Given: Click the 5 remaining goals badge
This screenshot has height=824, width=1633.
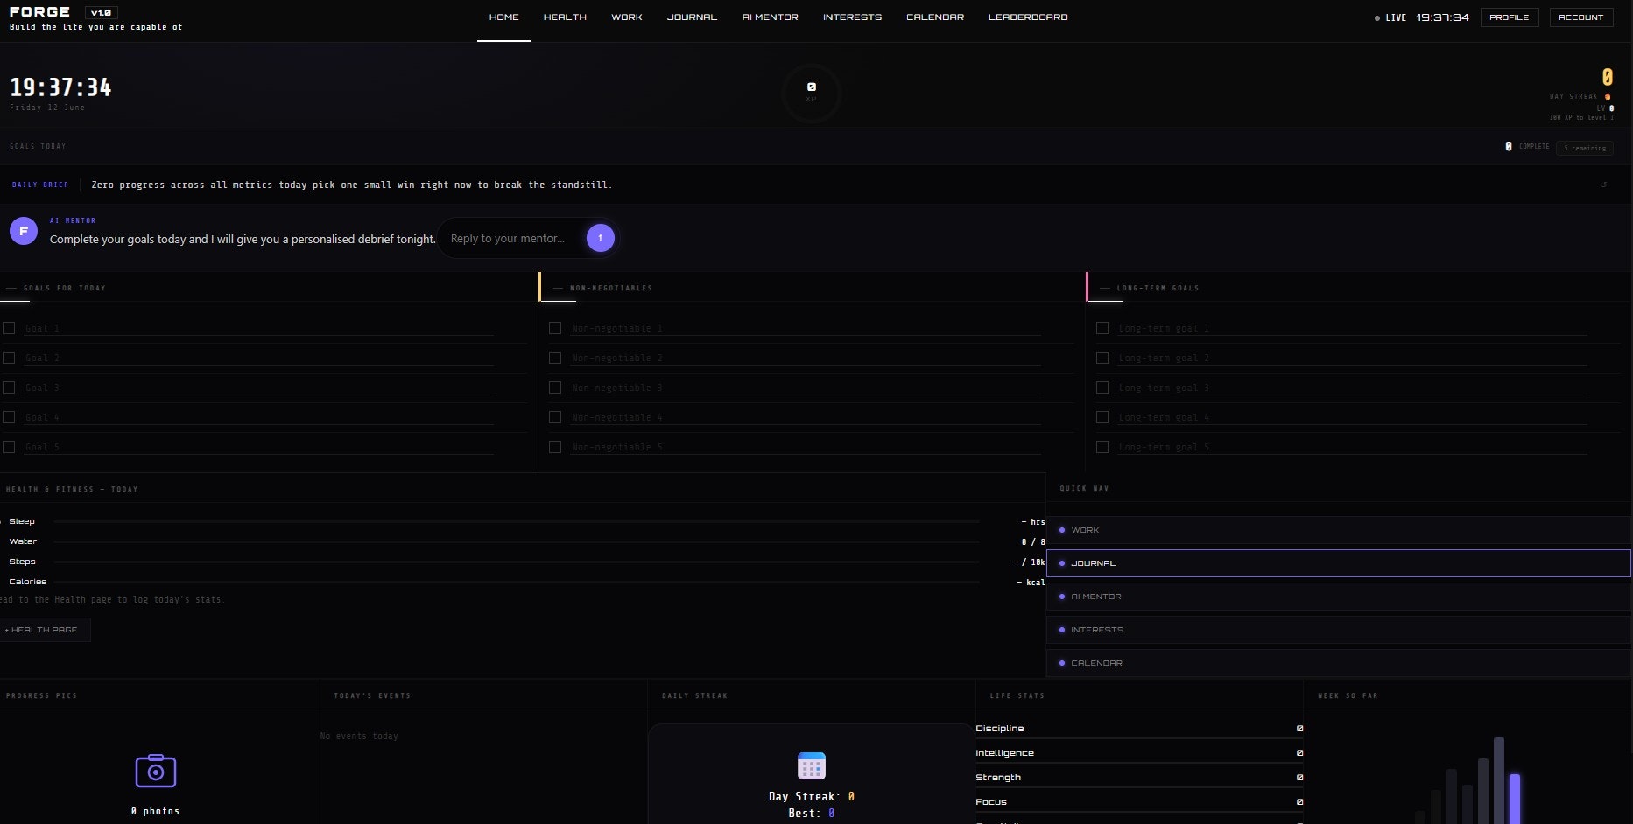Looking at the screenshot, I should tap(1585, 148).
